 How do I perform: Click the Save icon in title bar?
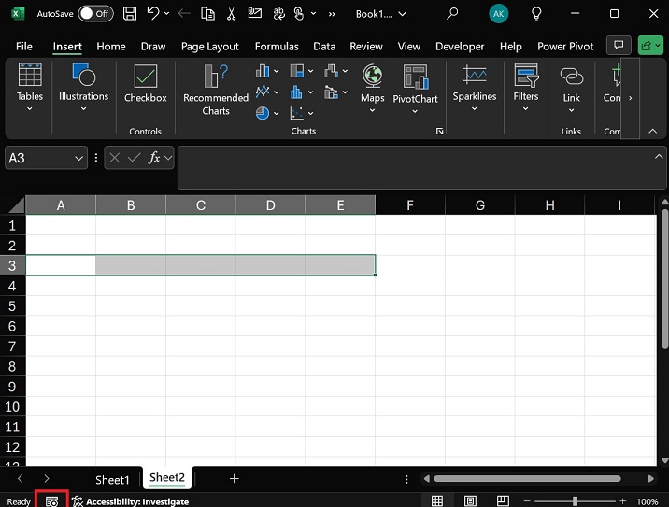[130, 14]
